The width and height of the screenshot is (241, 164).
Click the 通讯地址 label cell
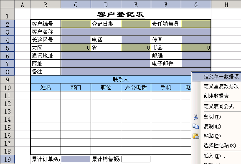pyautogui.click(x=46, y=56)
